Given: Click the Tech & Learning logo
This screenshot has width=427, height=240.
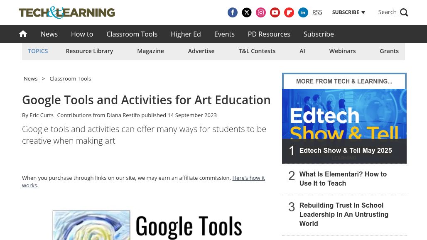Looking at the screenshot, I should 67,12.
